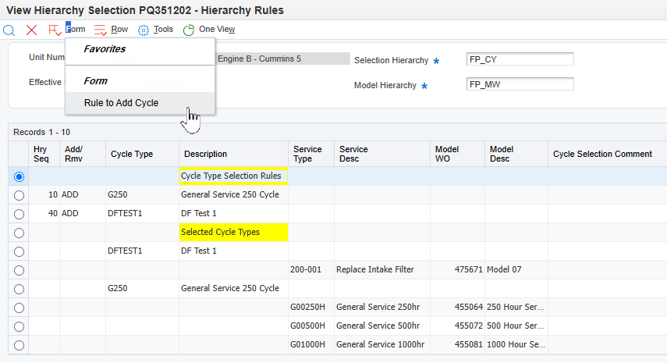Click the Selection Hierarchy input field

520,59
